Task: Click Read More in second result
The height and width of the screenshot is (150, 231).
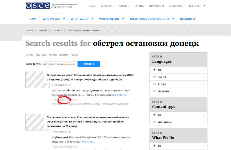Action: coord(88,142)
